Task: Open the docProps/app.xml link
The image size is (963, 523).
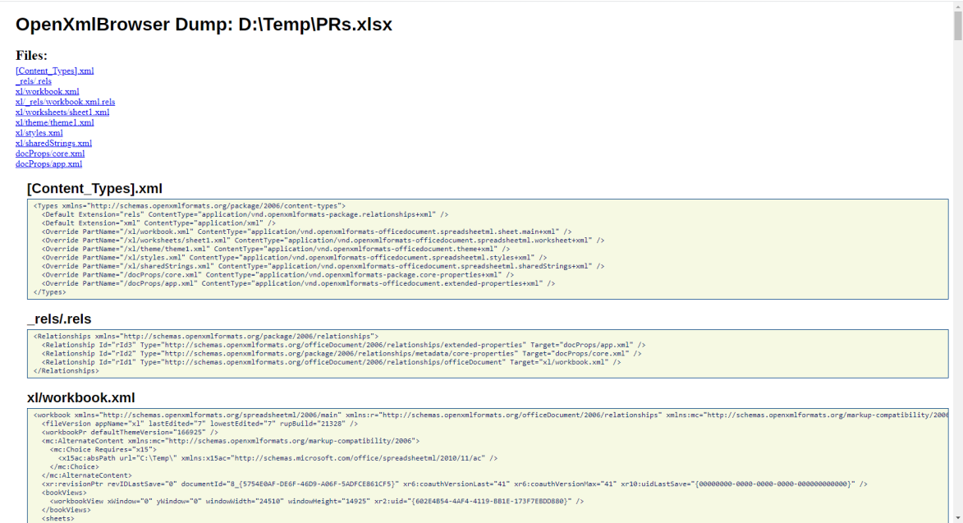Action: [48, 163]
